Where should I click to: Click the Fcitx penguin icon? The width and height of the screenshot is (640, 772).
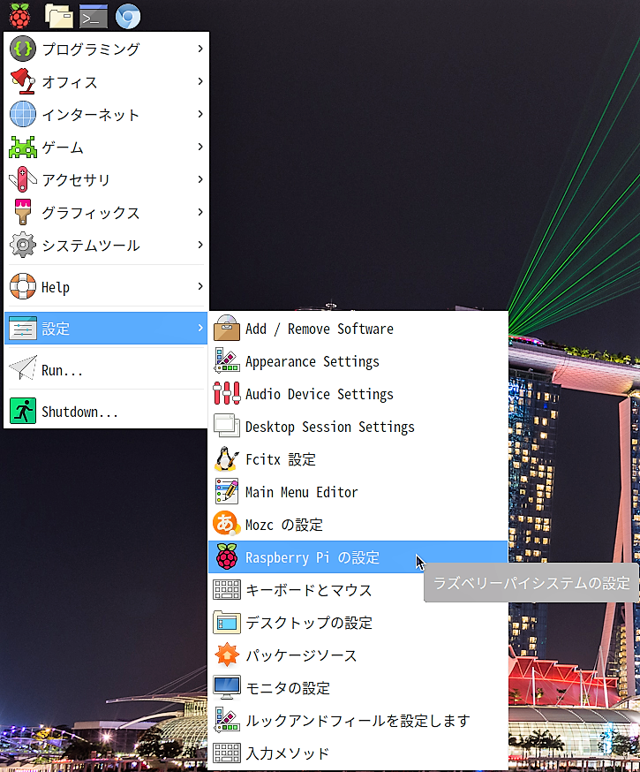coord(227,458)
